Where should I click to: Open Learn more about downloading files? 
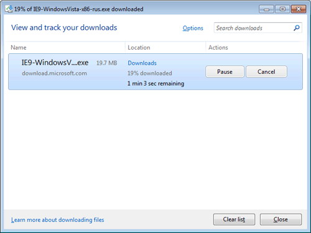pos(58,220)
